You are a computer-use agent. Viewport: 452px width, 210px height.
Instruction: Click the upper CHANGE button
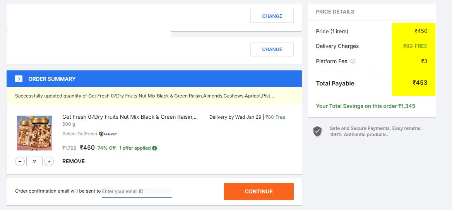[272, 16]
